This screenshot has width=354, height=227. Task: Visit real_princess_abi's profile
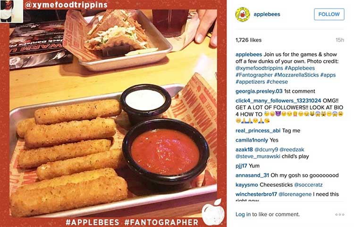tap(258, 131)
